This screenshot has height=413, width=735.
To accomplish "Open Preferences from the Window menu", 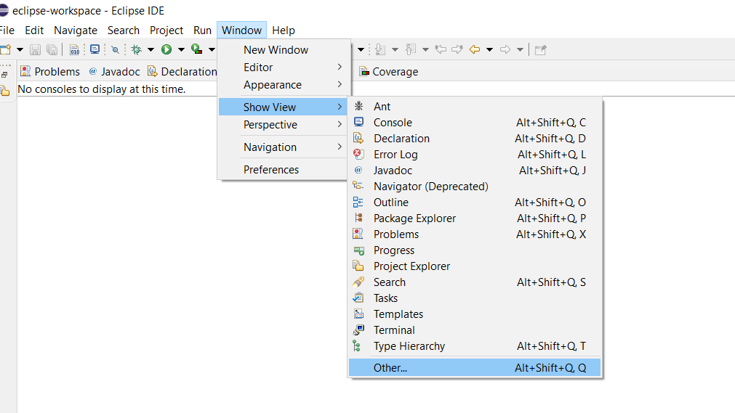I will click(x=283, y=170).
